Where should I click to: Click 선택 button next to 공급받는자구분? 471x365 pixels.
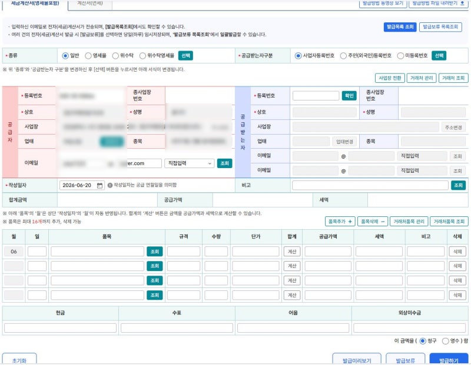[x=439, y=56]
